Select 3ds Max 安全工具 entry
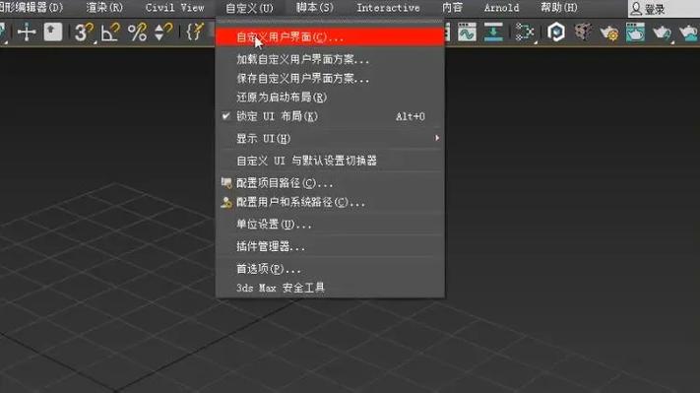 pos(330,288)
